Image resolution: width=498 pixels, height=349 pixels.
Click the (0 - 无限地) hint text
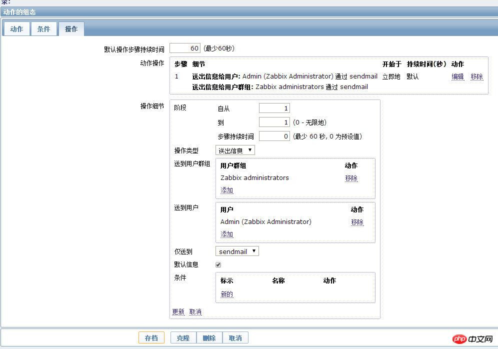(x=309, y=122)
